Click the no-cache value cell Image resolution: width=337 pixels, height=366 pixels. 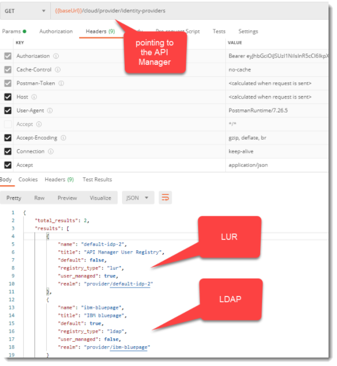point(277,69)
